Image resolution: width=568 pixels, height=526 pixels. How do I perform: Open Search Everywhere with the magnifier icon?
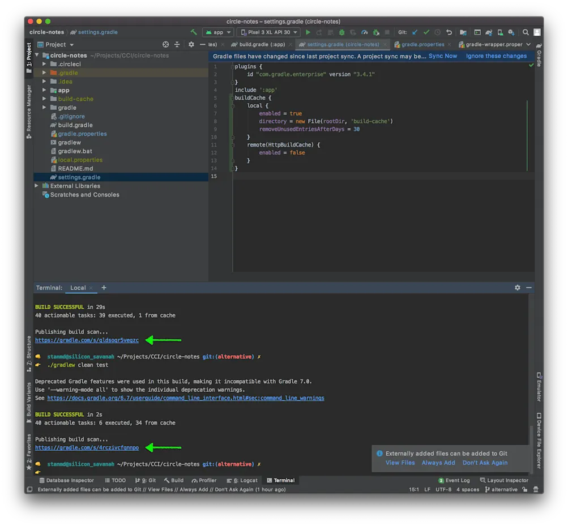point(525,32)
